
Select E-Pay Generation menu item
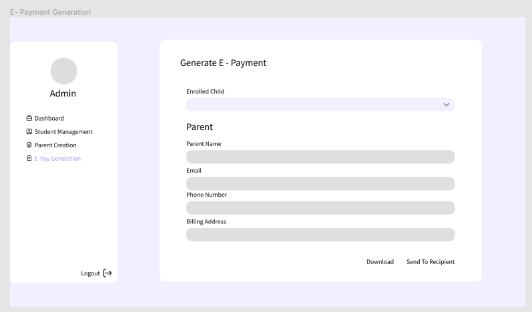click(57, 159)
